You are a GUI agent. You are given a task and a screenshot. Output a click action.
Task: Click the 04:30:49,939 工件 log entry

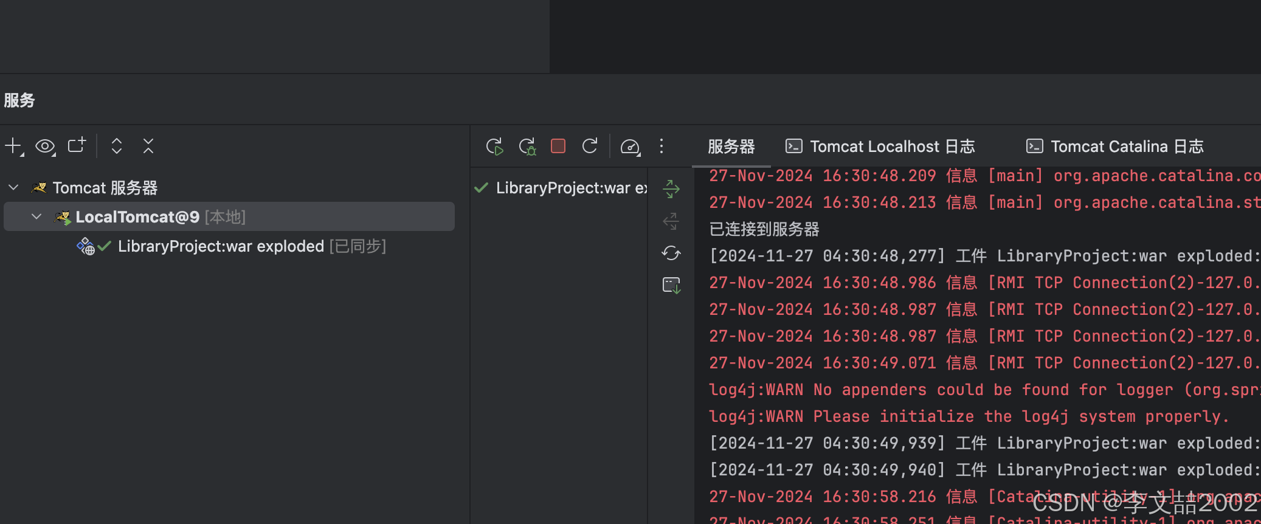pos(984,443)
